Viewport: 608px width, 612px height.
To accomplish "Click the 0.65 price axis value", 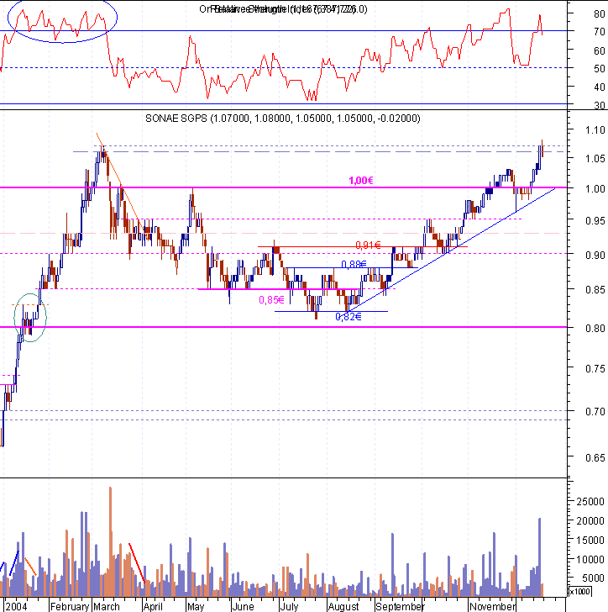I will tap(595, 457).
